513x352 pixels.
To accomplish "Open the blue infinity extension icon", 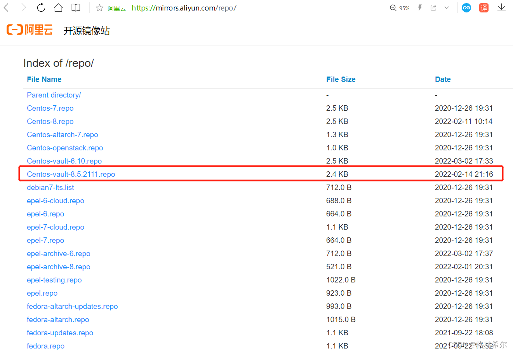I will click(x=466, y=8).
